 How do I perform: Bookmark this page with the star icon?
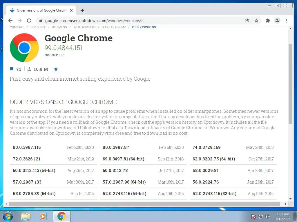(256, 21)
